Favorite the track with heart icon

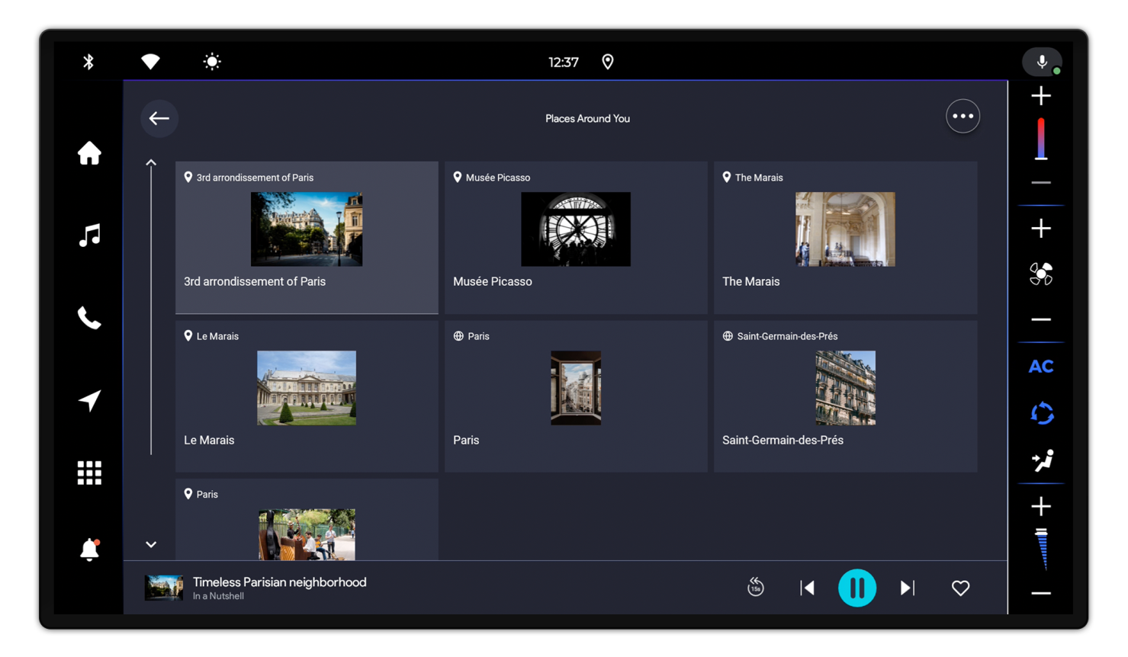click(x=960, y=588)
